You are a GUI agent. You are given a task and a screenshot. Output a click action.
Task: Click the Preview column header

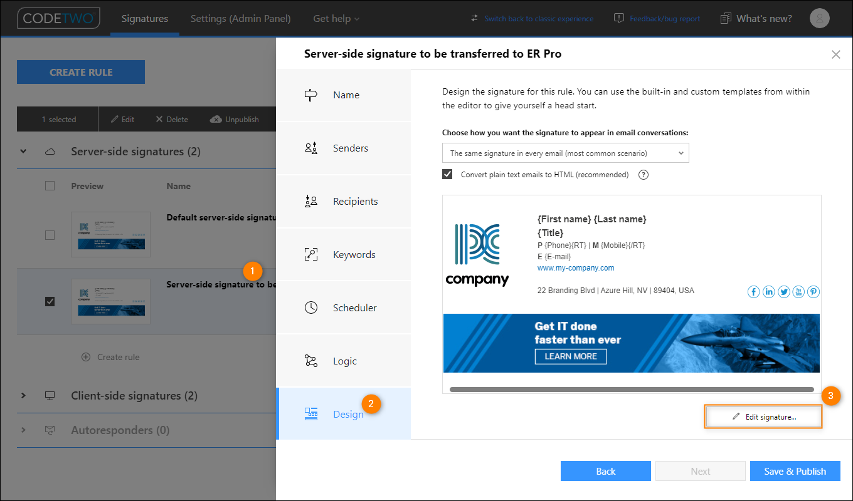pyautogui.click(x=88, y=186)
